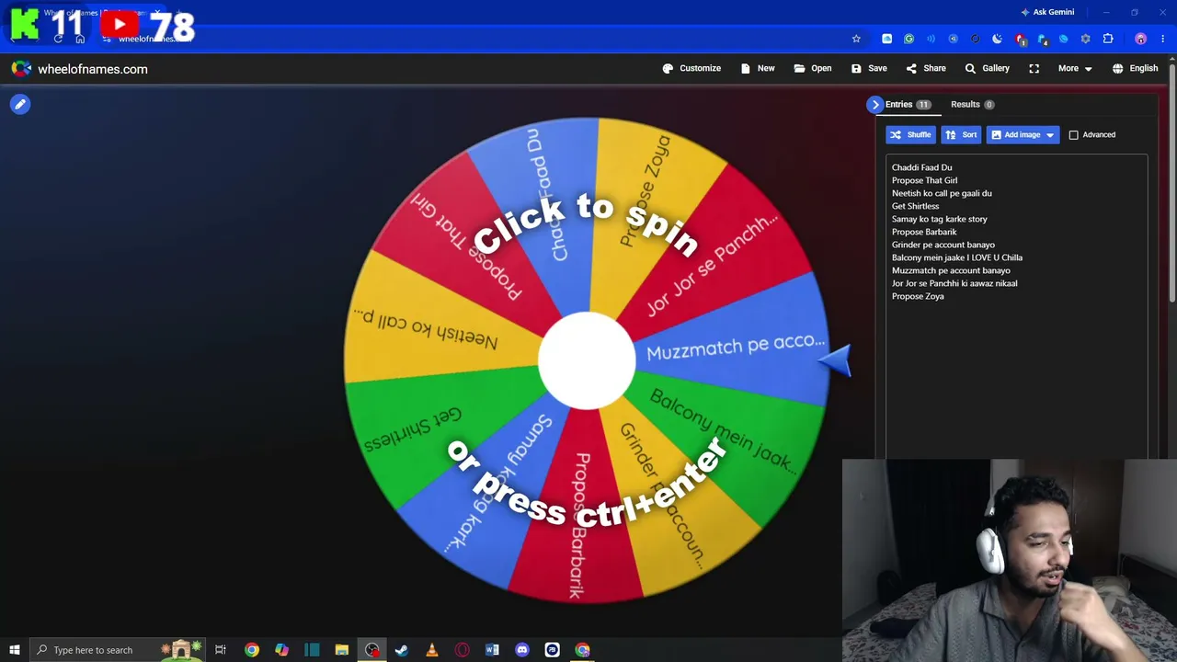Viewport: 1177px width, 662px height.
Task: Click the entry 'Samay ko tag karke story'
Action: [939, 219]
